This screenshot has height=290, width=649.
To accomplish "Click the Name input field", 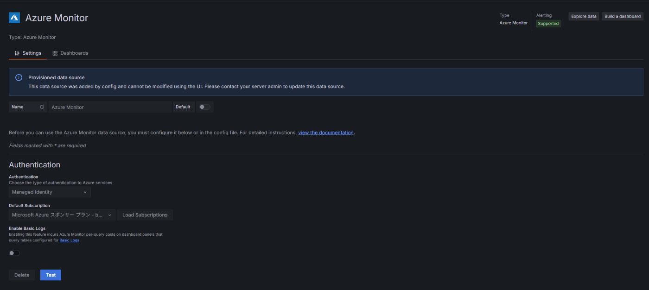I will 110,107.
